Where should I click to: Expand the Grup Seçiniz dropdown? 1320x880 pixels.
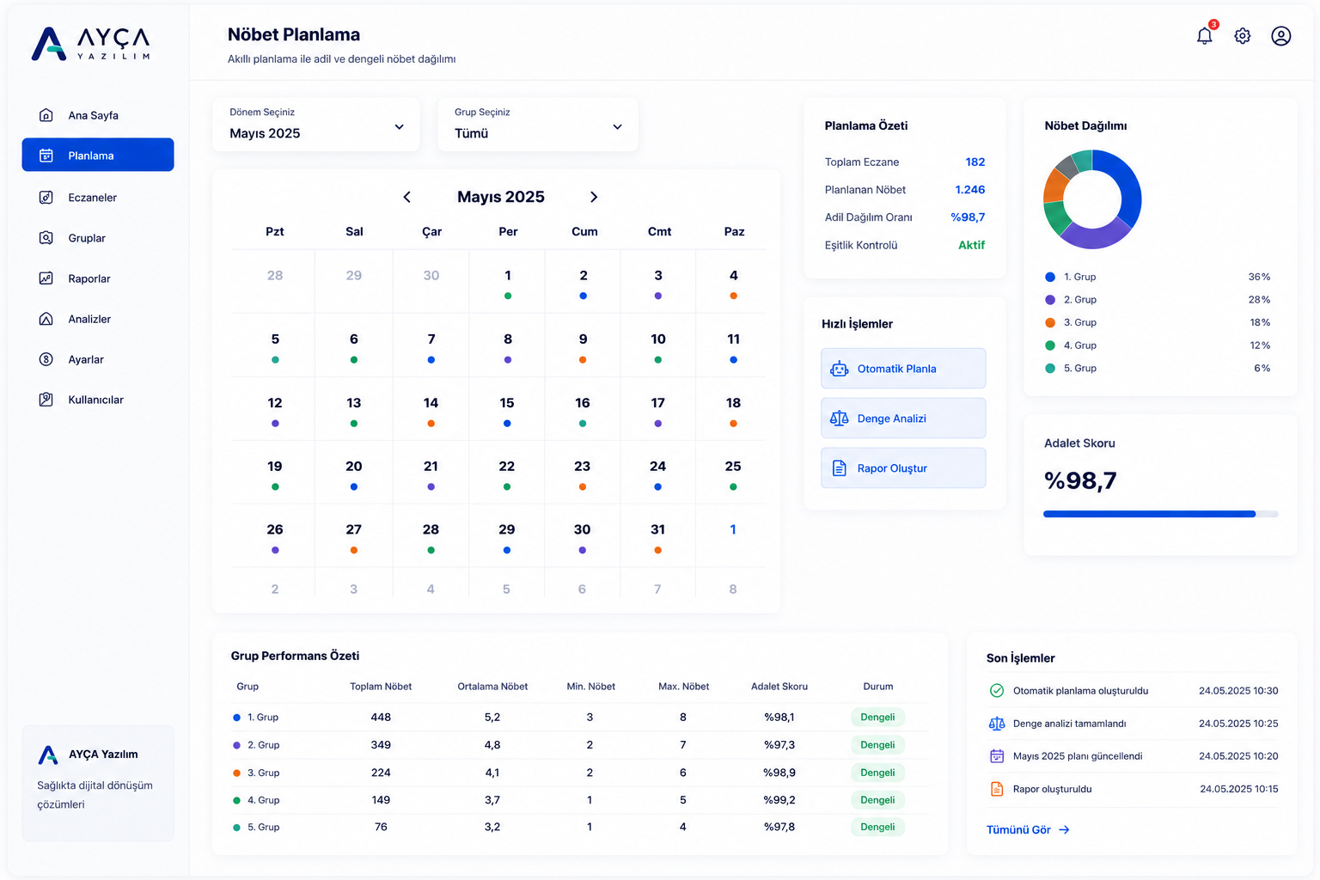[538, 125]
